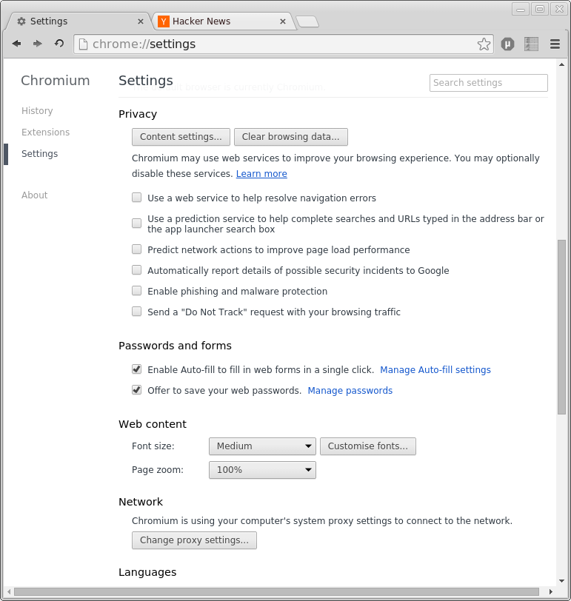Go forward with the forward arrow
The image size is (571, 601).
point(37,44)
